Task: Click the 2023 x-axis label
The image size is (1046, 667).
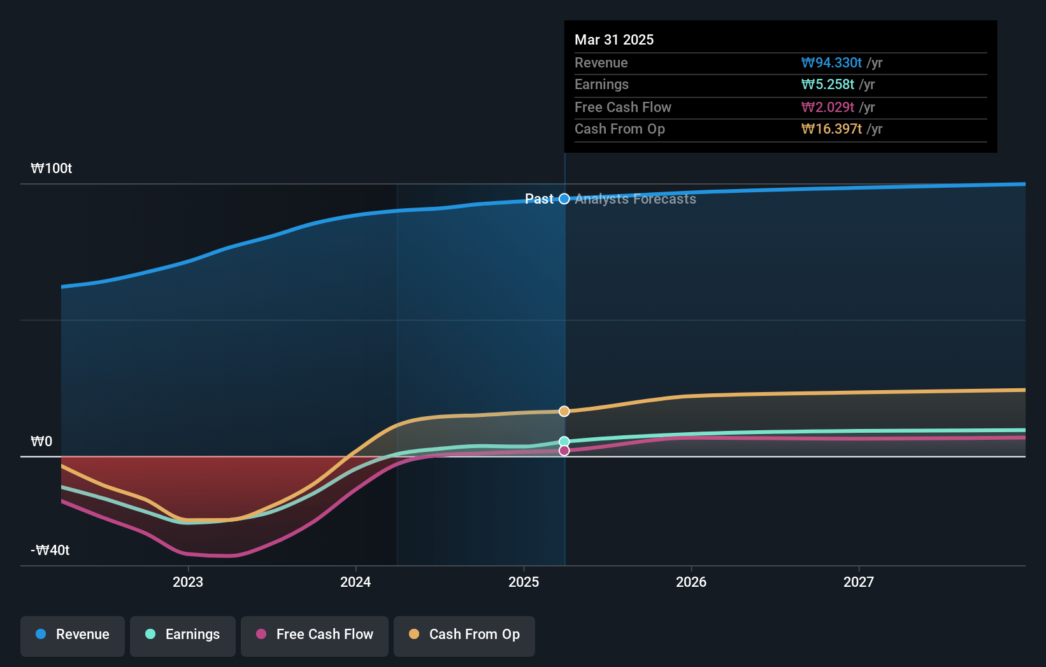Action: pos(188,582)
